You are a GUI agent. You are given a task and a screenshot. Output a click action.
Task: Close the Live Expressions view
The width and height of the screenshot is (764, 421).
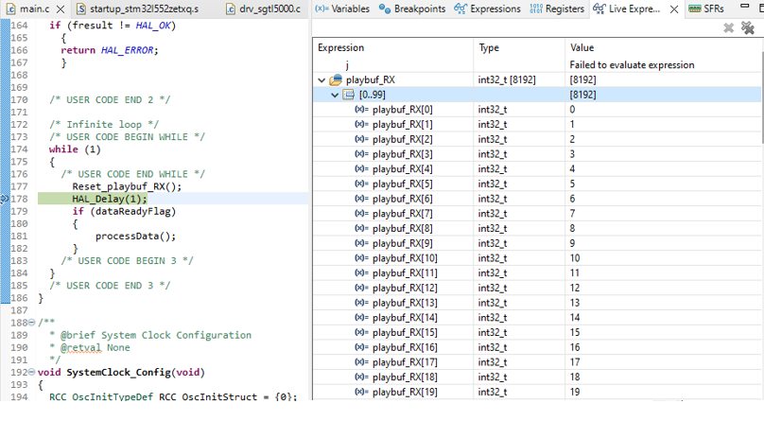pos(674,9)
